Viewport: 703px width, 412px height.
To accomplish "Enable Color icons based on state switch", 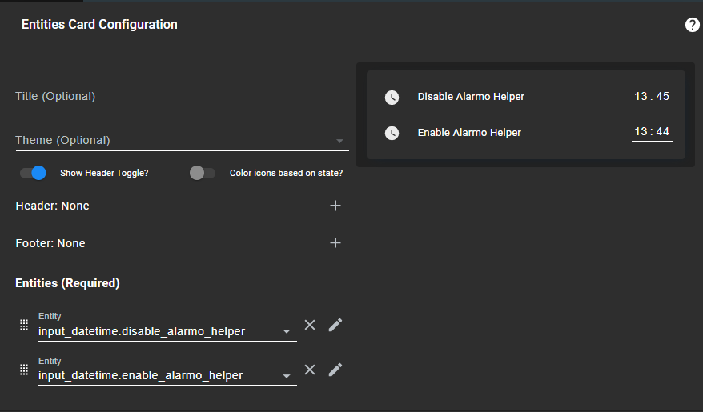I will click(x=203, y=173).
